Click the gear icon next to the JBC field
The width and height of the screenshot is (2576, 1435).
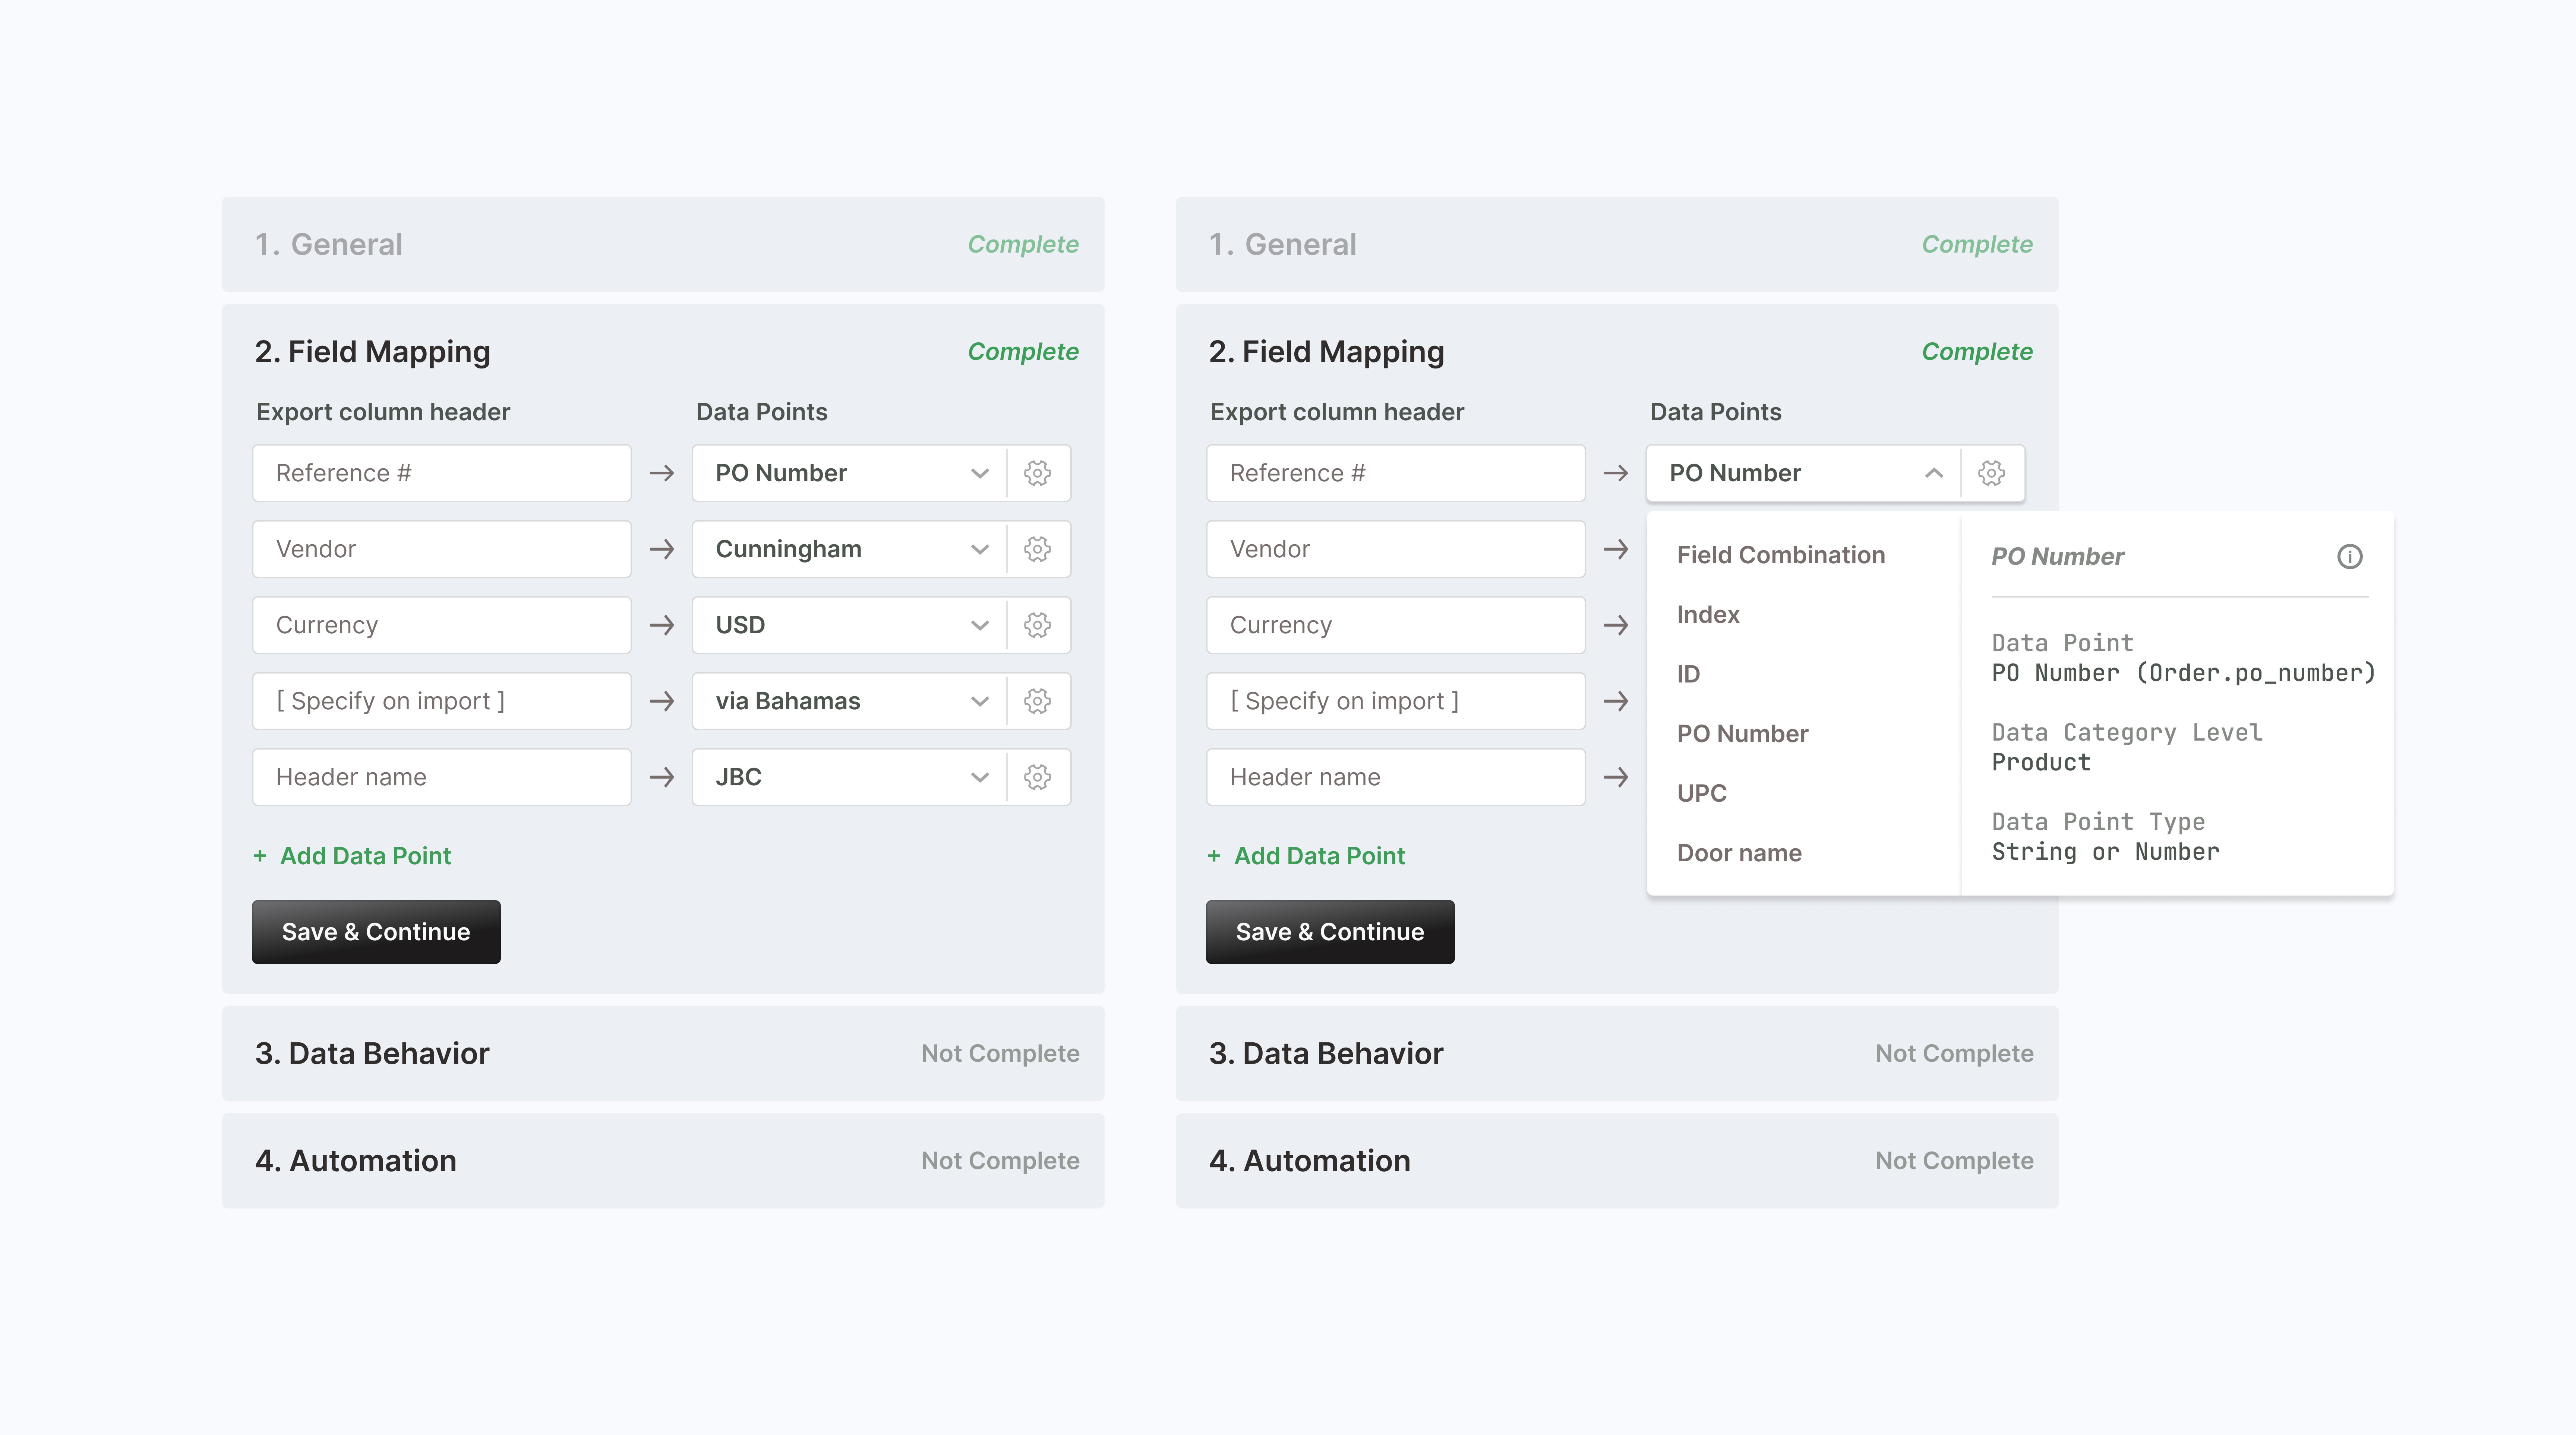(x=1038, y=776)
